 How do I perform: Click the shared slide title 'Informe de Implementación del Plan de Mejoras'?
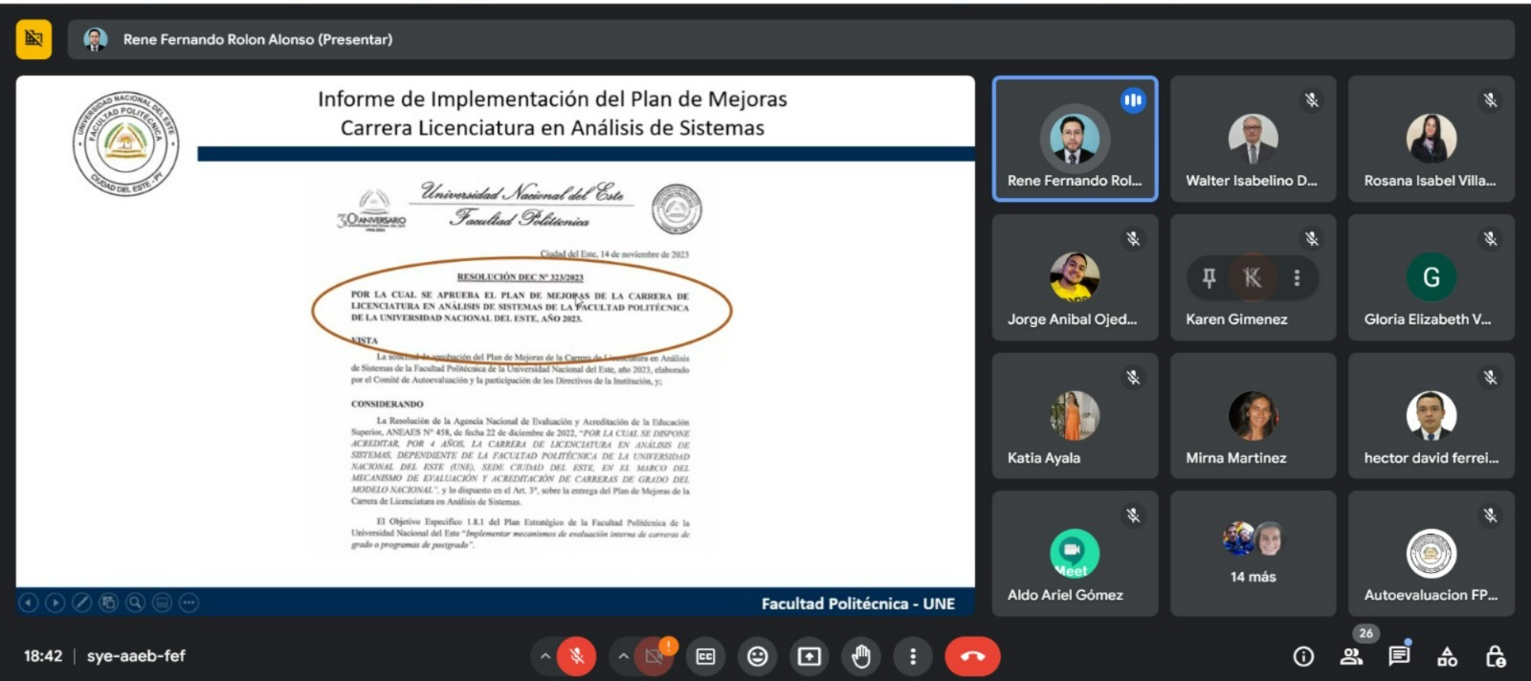point(552,99)
